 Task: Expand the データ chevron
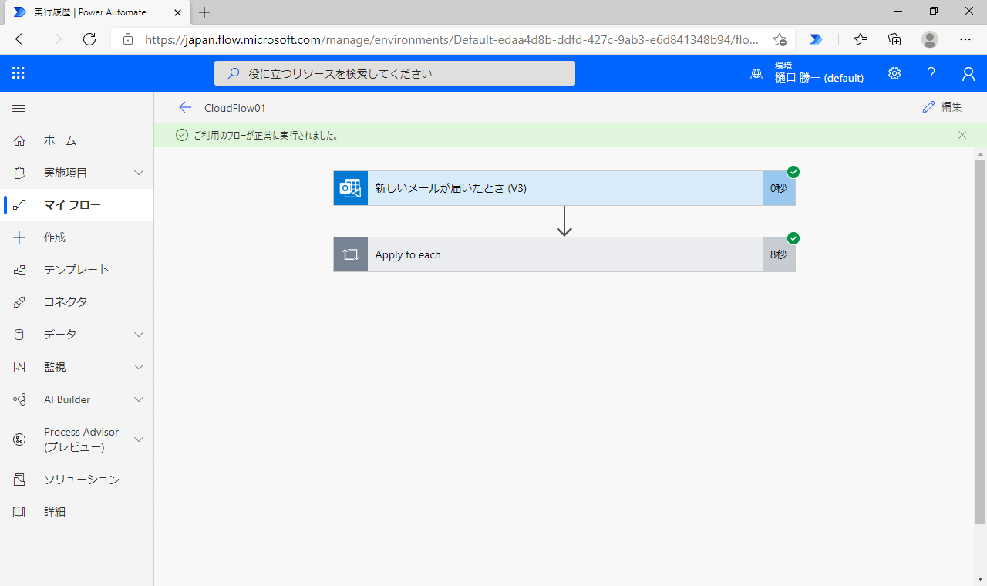tap(139, 335)
